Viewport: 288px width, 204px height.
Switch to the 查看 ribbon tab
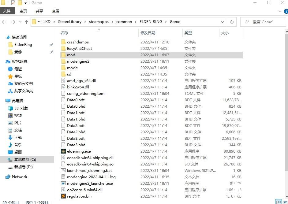click(x=56, y=11)
